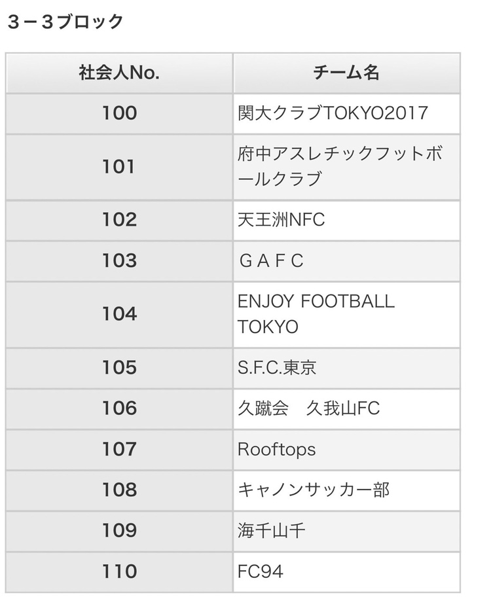
Task: Select number cell 104
Action: 119,314
